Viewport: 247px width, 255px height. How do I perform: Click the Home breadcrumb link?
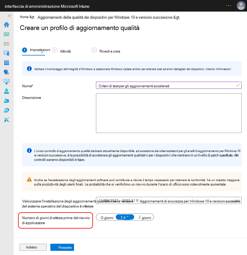(x=24, y=17)
